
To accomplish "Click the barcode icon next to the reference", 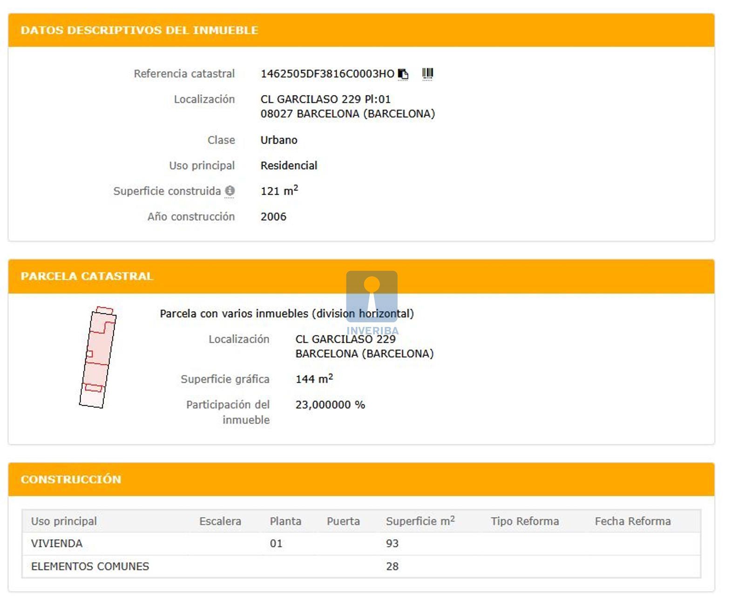I will (427, 74).
